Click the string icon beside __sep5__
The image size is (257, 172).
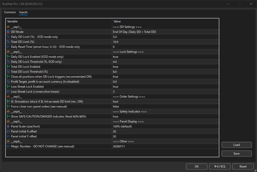pos(8,121)
